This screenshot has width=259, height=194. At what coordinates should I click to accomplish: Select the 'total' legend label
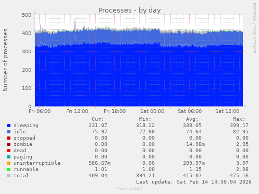click(x=21, y=176)
